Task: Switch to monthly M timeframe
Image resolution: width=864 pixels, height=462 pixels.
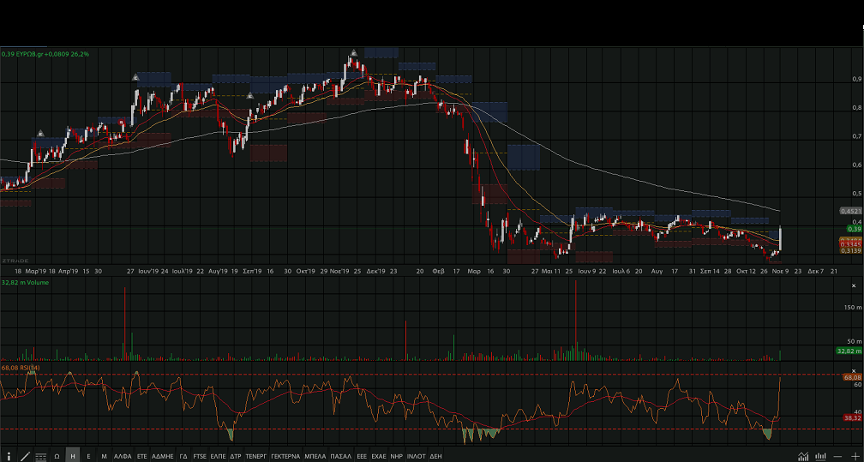Action: [104, 456]
